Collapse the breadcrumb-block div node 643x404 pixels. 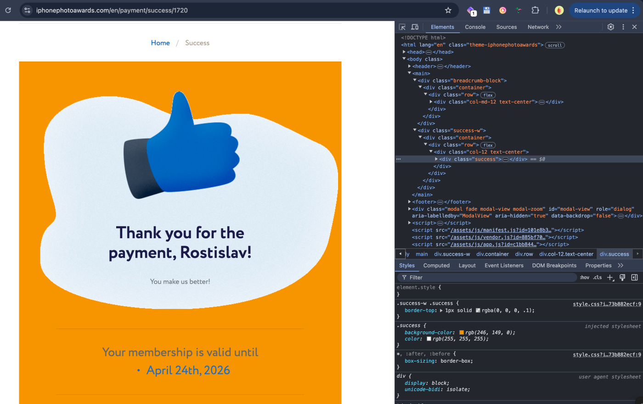tap(415, 80)
